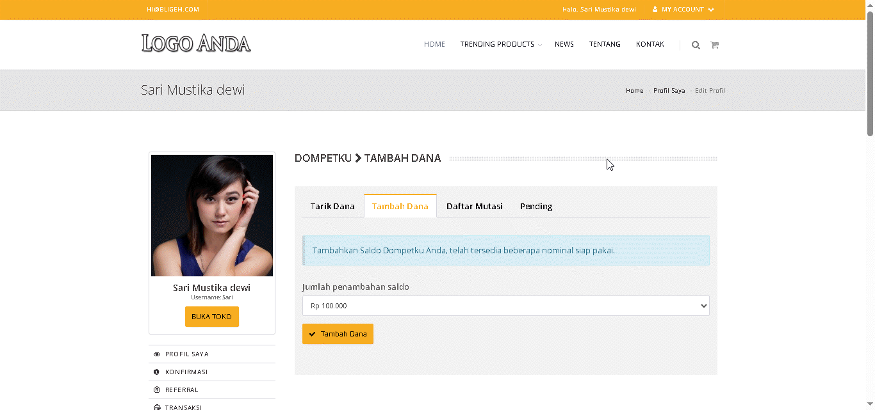The image size is (875, 410).
Task: Click the search magnifier icon
Action: (696, 45)
